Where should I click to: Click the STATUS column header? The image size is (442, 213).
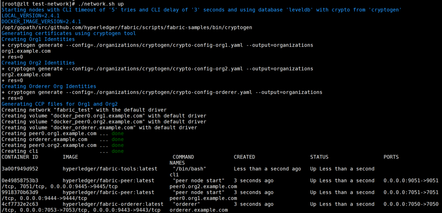click(x=319, y=157)
